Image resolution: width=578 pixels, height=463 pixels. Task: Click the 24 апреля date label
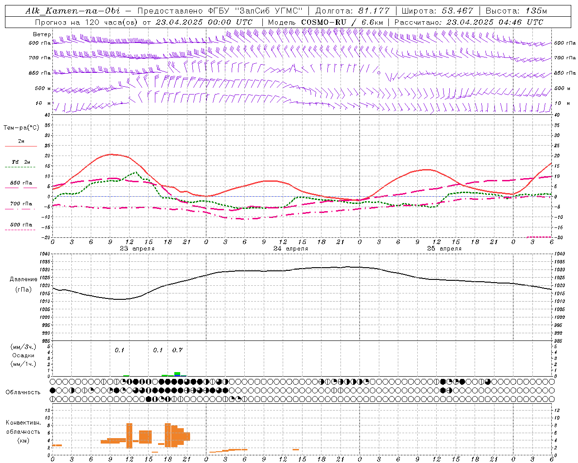coord(290,249)
